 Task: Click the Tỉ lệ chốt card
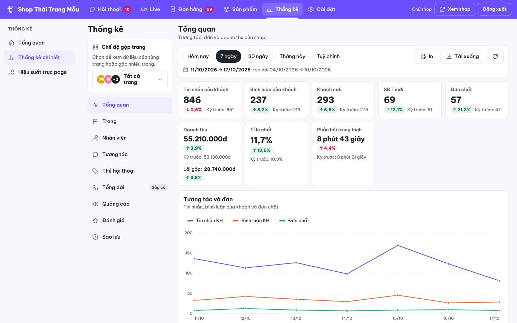(276, 154)
